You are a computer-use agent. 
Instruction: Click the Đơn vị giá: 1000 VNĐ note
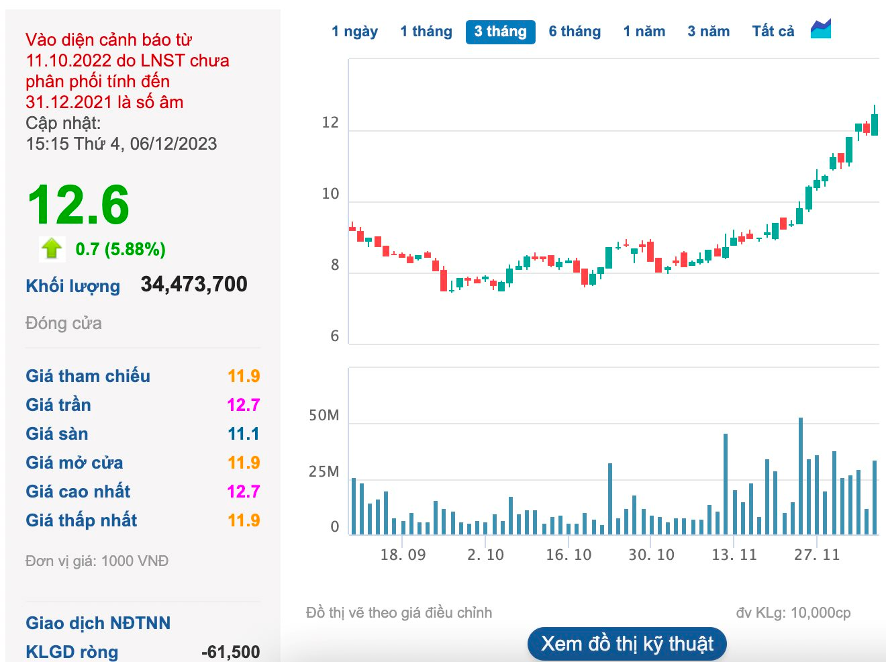pyautogui.click(x=97, y=561)
